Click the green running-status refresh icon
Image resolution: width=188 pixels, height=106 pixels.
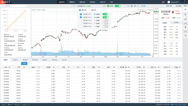[108, 6]
